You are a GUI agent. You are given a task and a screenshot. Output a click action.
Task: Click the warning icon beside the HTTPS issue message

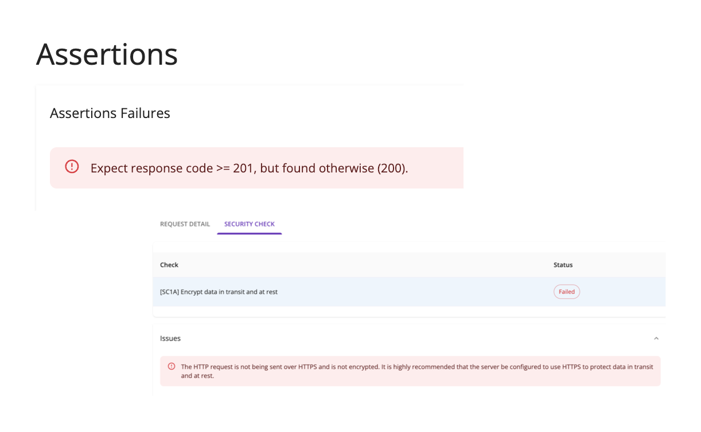[171, 367]
